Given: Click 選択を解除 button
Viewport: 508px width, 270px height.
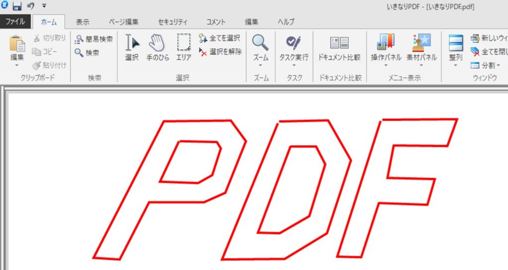Looking at the screenshot, I should (x=220, y=52).
